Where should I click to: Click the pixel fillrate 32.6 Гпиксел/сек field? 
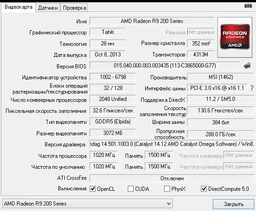point(113,111)
